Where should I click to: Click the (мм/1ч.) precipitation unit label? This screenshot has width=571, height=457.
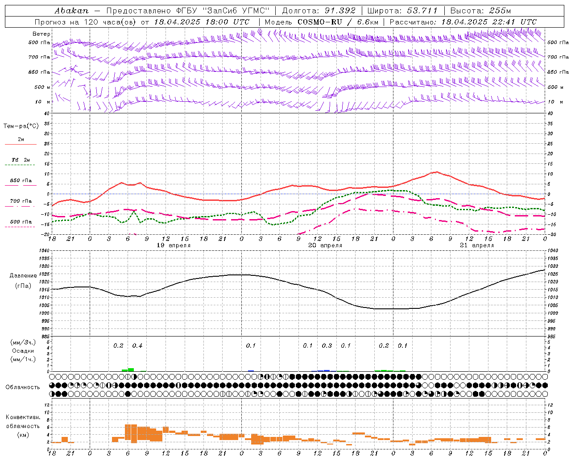tap(23, 359)
